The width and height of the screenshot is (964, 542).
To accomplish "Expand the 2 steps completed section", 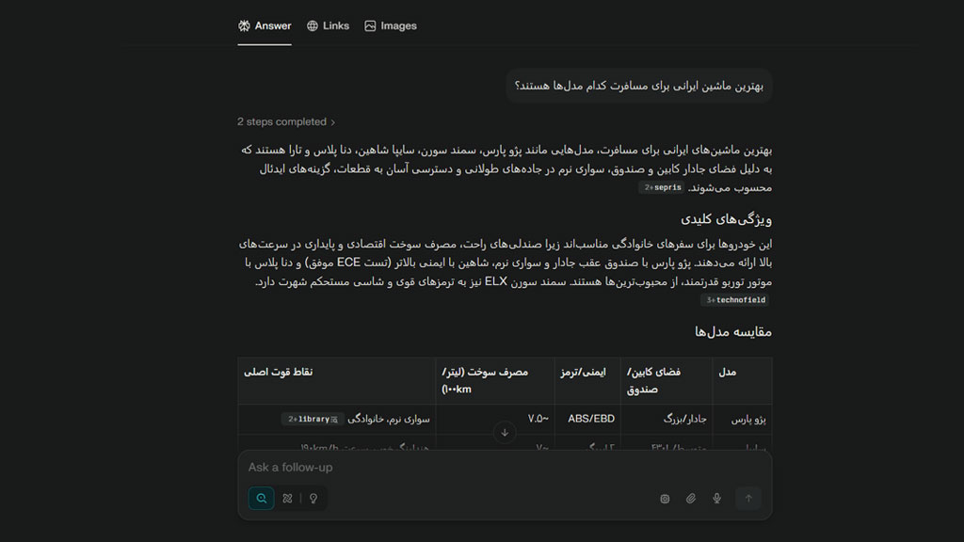I will point(286,121).
